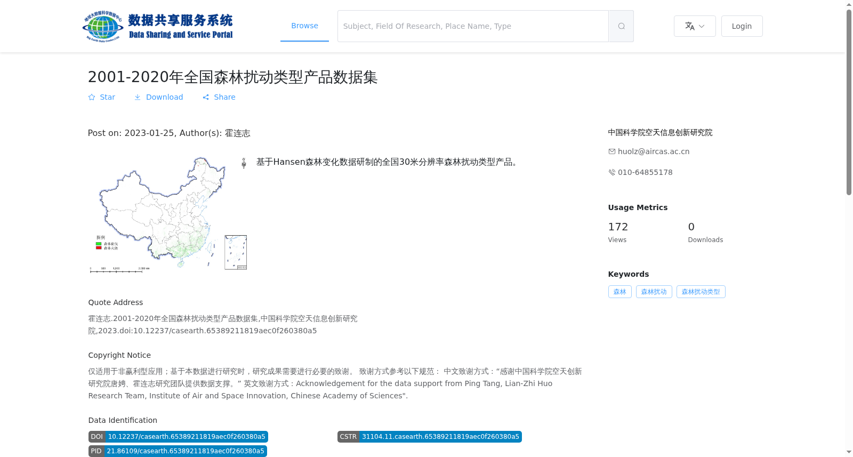Image resolution: width=853 pixels, height=457 pixels.
Task: Click the search magnifier icon button
Action: (x=621, y=26)
